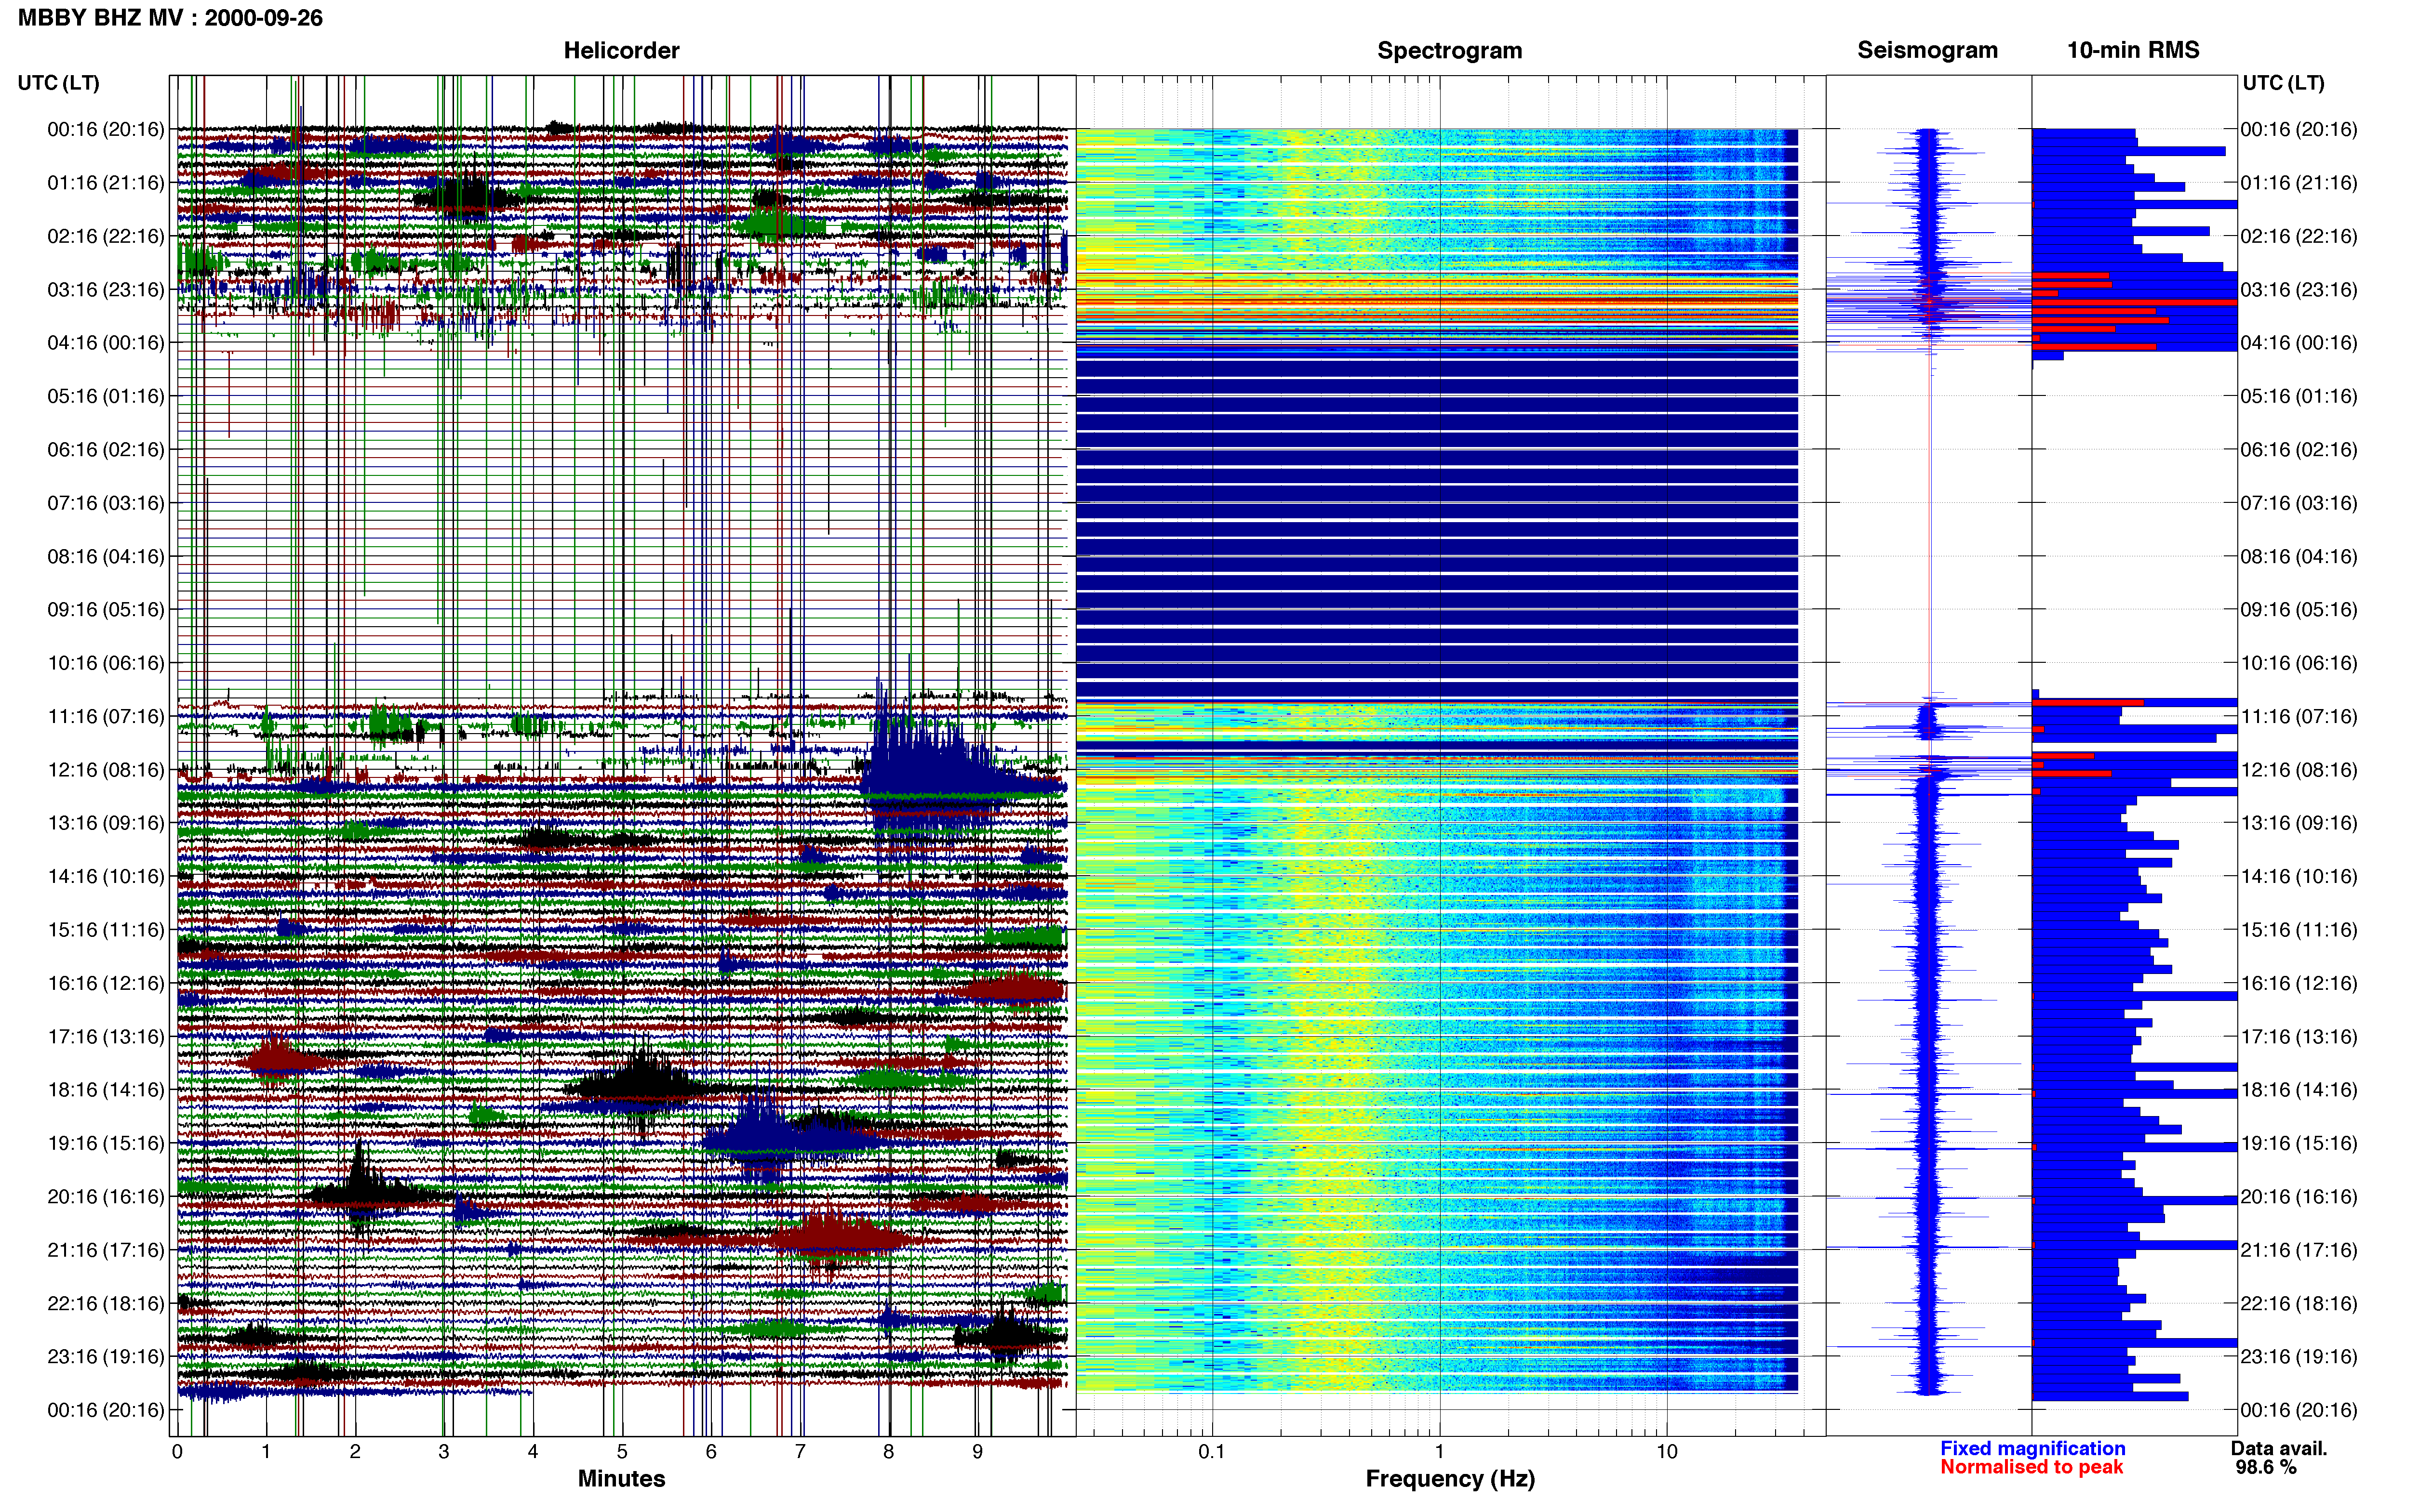2419x1512 pixels.
Task: Select the 'Spectrogram' panel heading
Action: 1450,50
